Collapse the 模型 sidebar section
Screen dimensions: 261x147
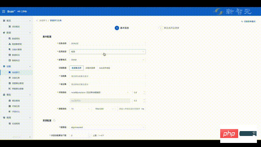[30, 95]
